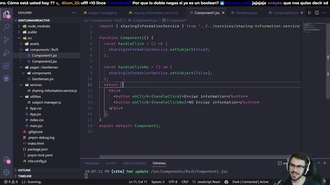The image size is (330, 185).
Task: Collapse the pages\Gentleman folder
Action: (44, 67)
